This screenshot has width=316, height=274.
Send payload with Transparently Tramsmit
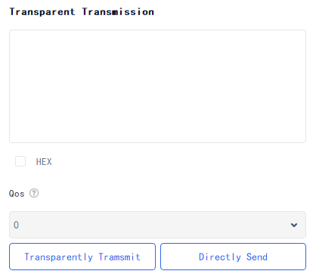click(x=82, y=257)
